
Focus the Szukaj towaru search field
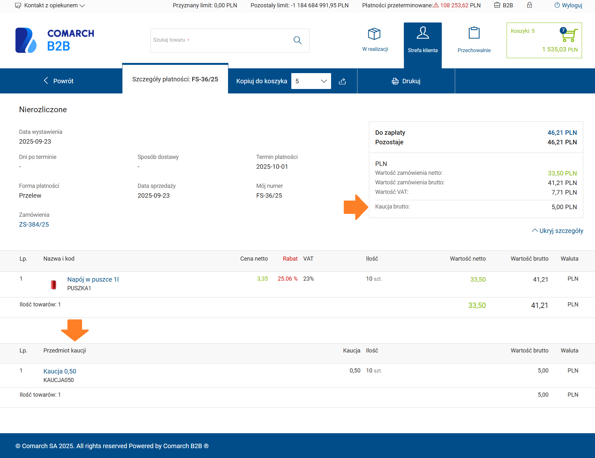pyautogui.click(x=219, y=40)
